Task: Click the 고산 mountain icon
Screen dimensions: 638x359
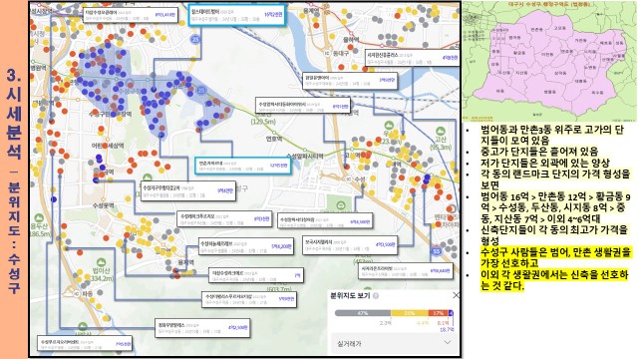Action: click(x=440, y=132)
